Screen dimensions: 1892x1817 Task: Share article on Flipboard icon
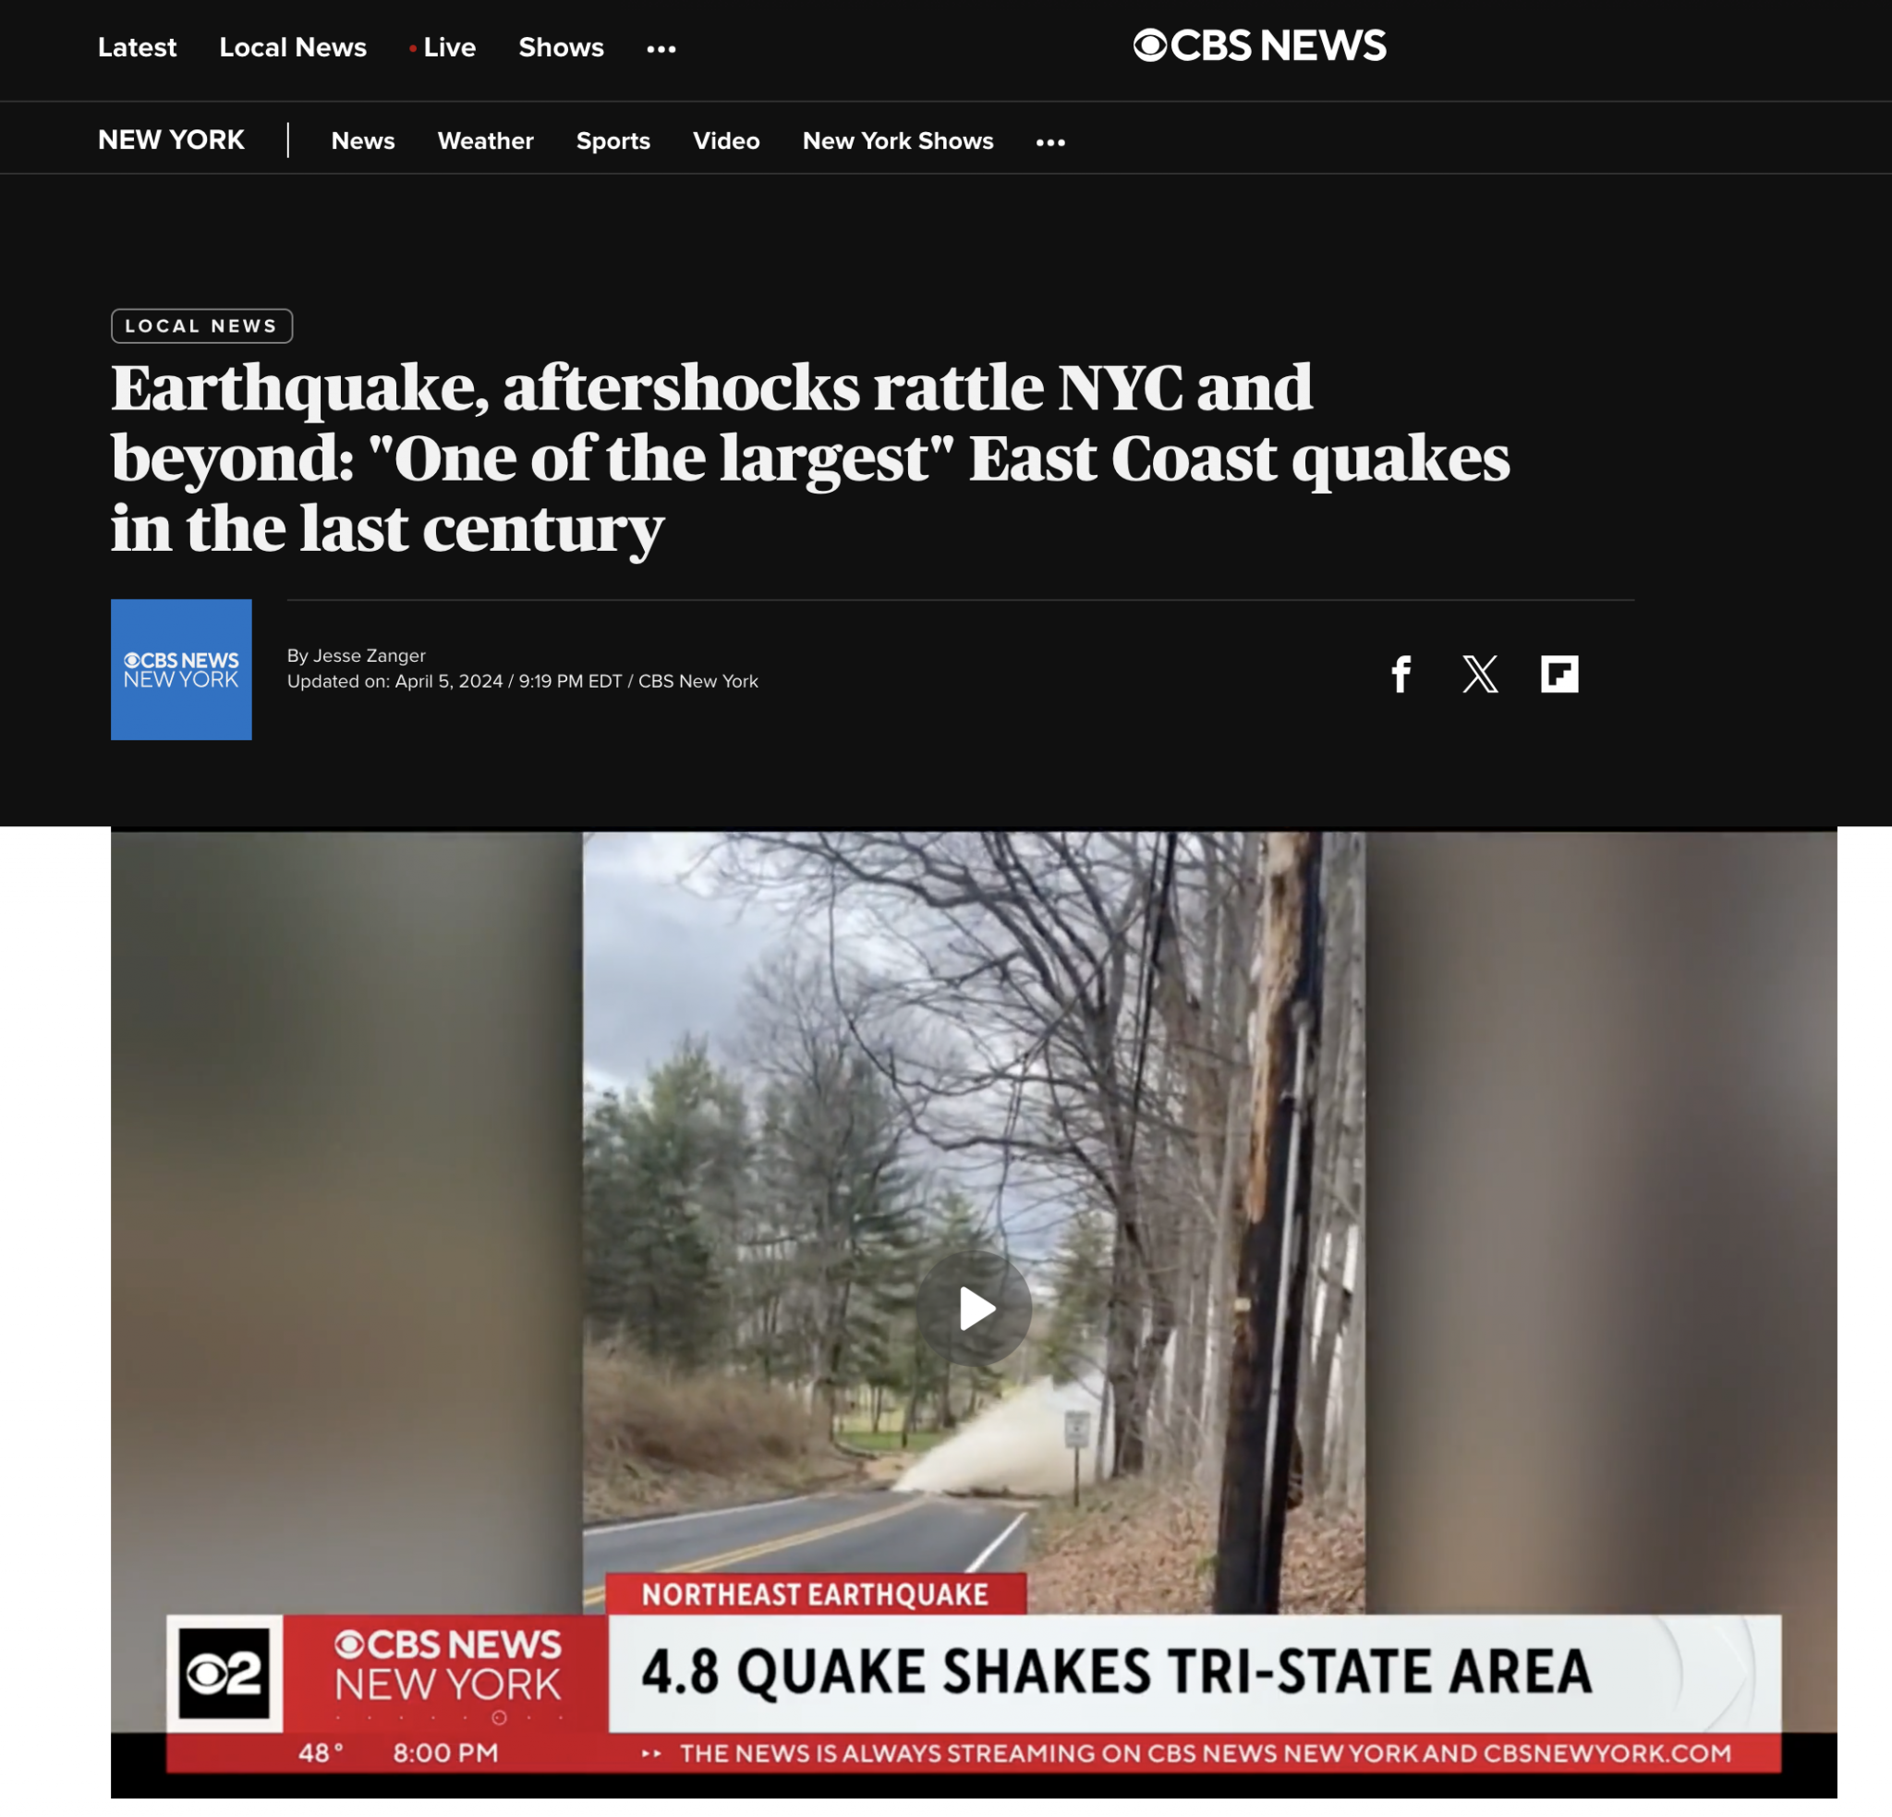coord(1559,674)
